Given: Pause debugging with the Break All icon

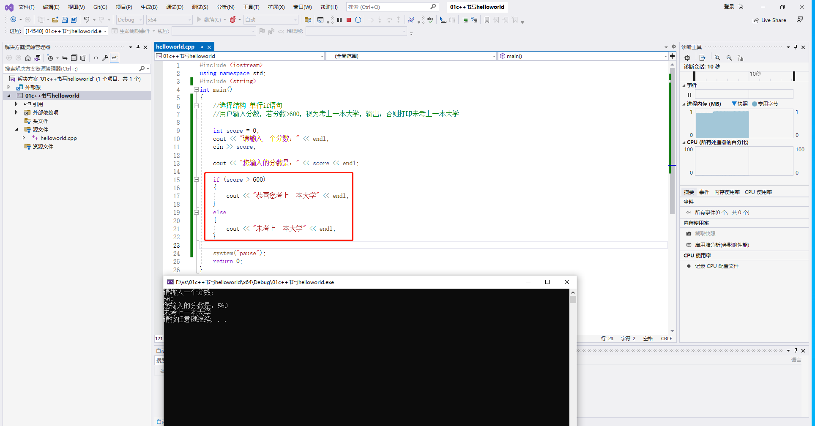Looking at the screenshot, I should coord(339,20).
